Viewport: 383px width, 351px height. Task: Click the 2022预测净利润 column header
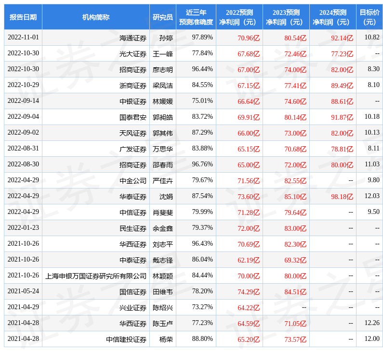239,17
